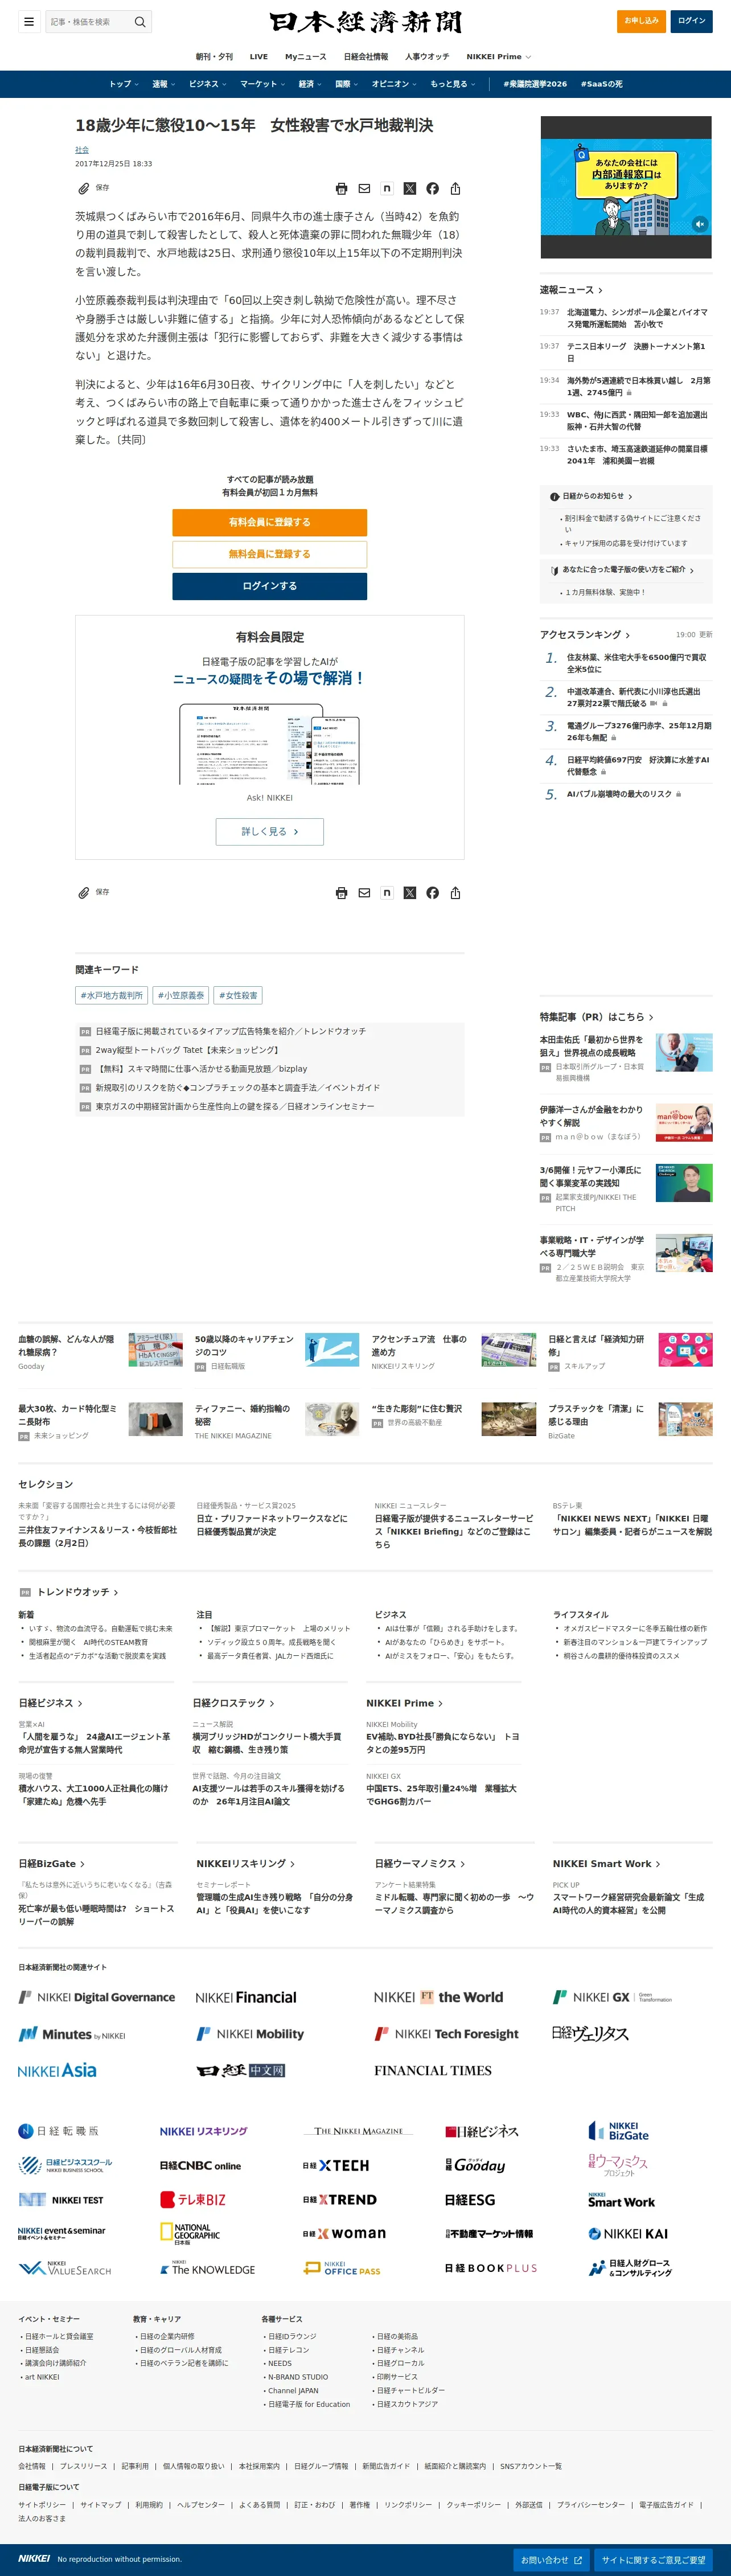
Task: Print the article from the bottom share bar
Action: [341, 892]
